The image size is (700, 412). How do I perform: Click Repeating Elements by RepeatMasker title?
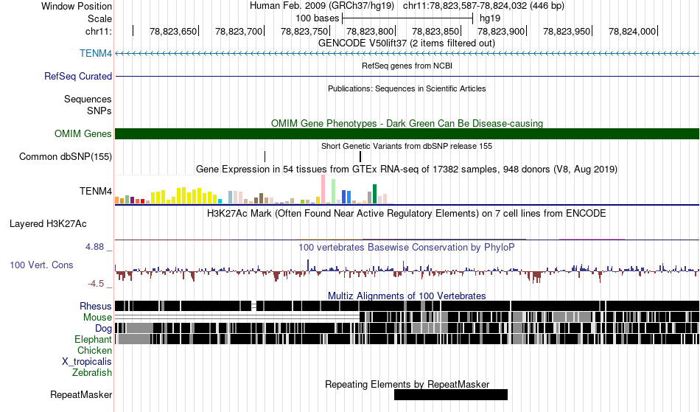[x=407, y=384]
